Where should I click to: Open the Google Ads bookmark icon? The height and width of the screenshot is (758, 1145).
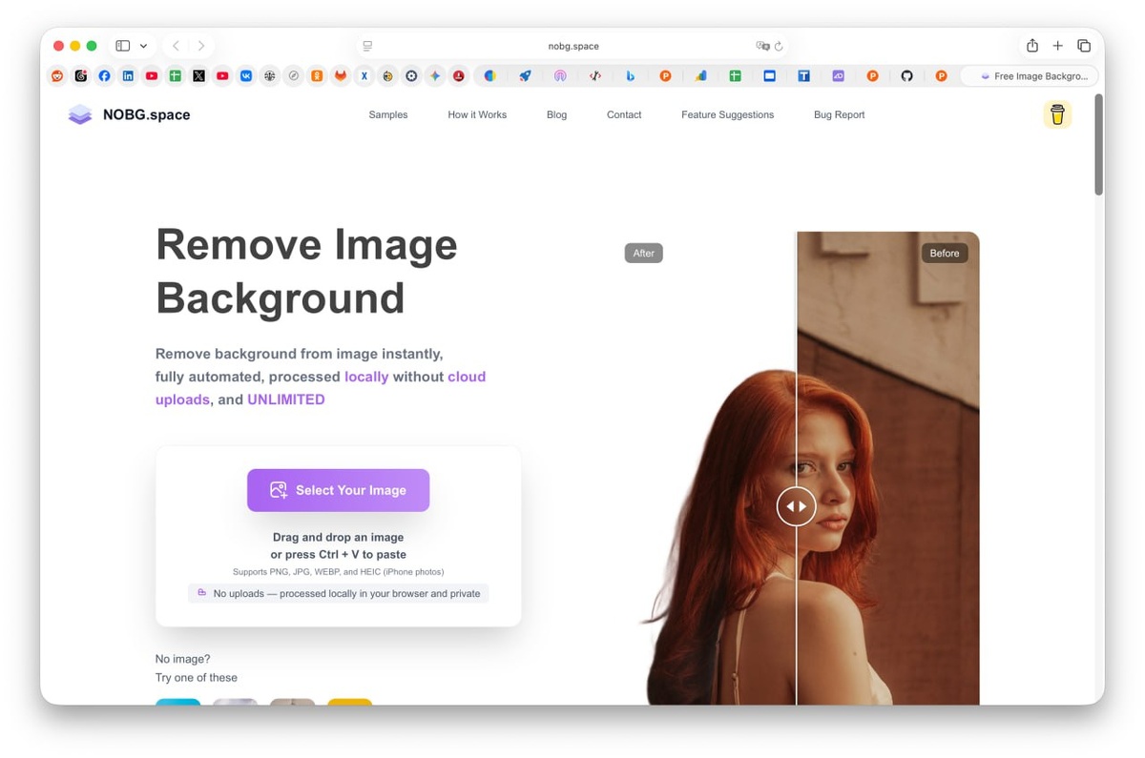tap(700, 75)
